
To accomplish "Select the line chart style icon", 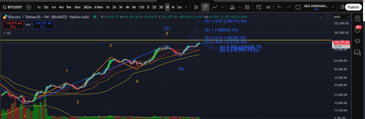I will [x=215, y=7].
